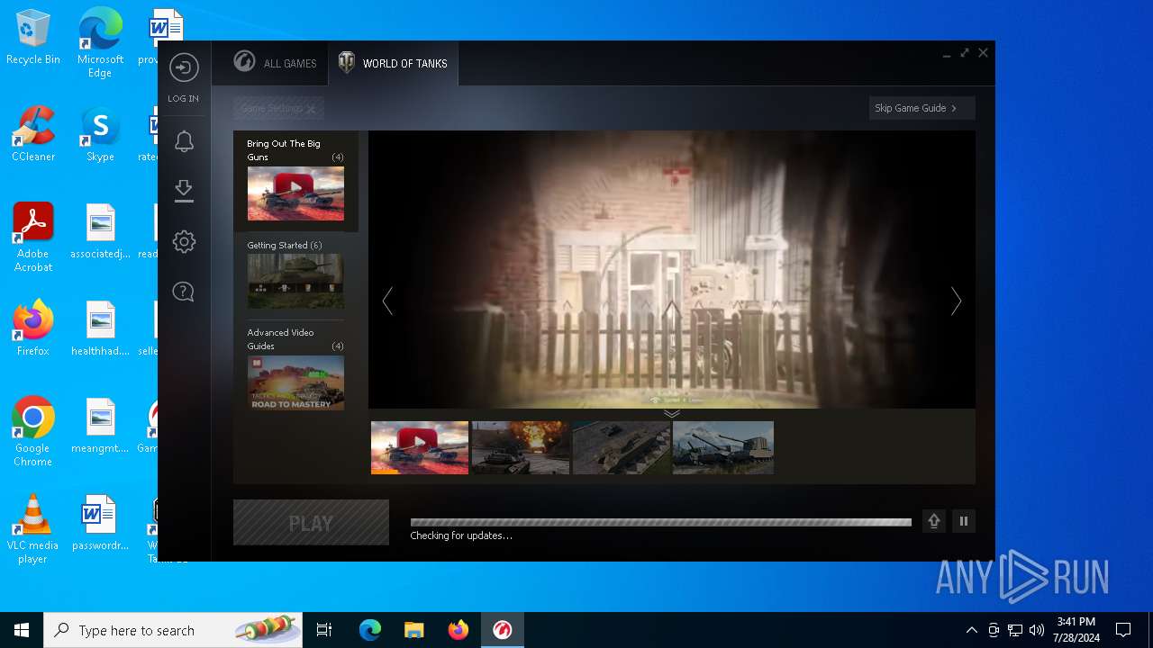Open VLC media player shortcut
Screen dimensions: 1153x648
pyautogui.click(x=33, y=529)
